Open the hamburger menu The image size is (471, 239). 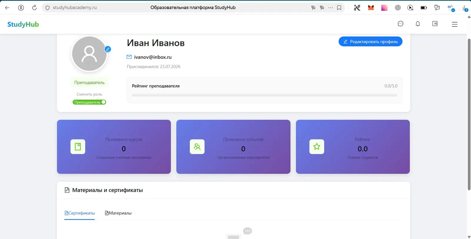[x=455, y=24]
